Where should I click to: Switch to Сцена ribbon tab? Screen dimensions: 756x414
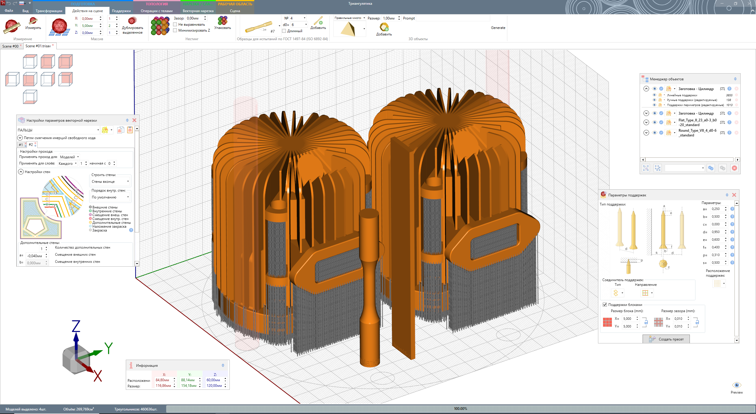click(x=235, y=11)
